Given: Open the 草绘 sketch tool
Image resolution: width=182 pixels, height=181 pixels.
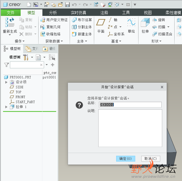Looking at the screenshot, I should [131, 26].
